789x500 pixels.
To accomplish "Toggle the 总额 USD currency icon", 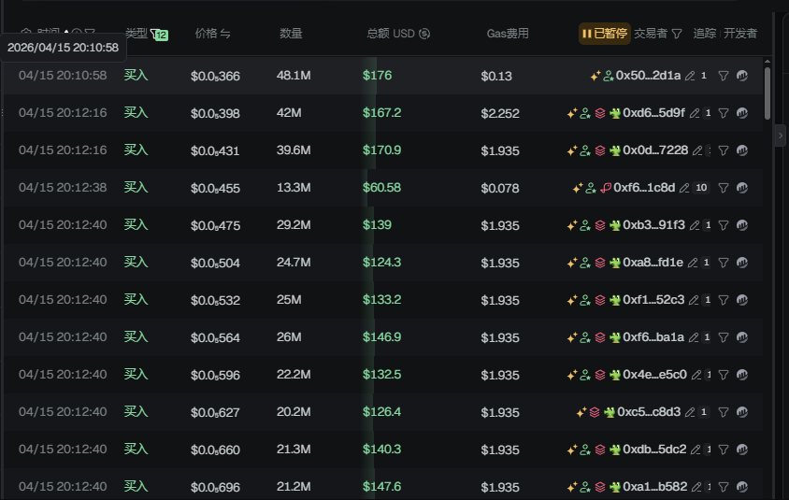I will pos(424,34).
